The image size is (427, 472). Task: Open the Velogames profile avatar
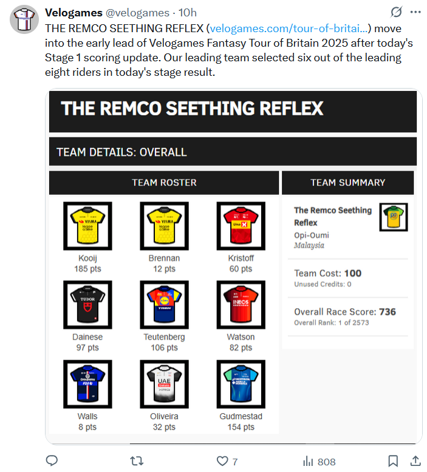point(22,20)
